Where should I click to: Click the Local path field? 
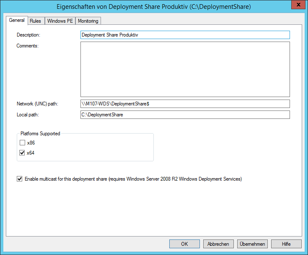(x=185, y=115)
